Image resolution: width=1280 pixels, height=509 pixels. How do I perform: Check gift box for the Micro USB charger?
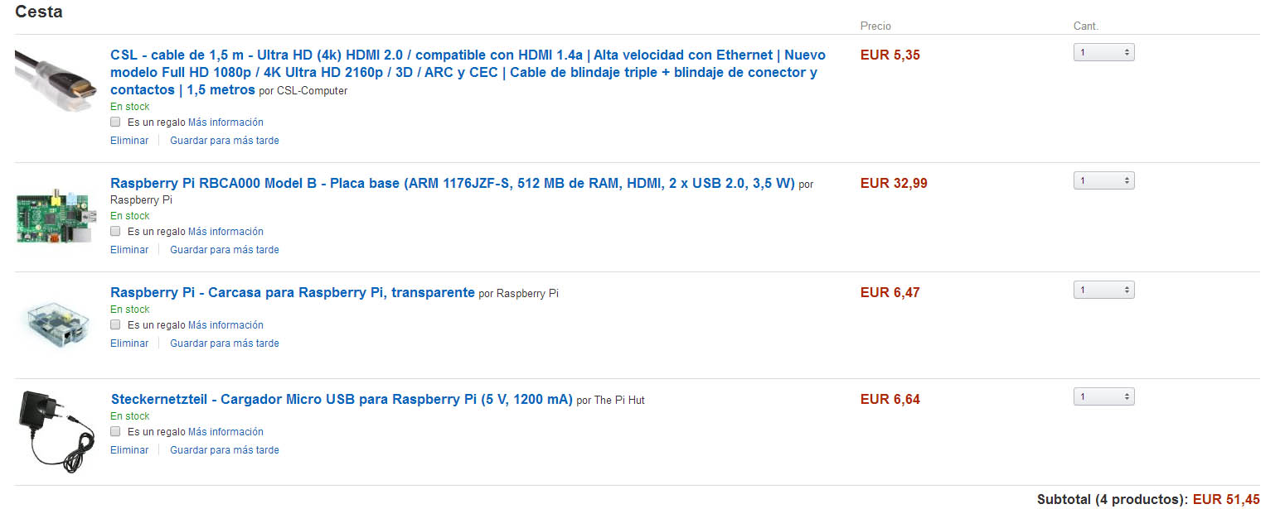pos(116,431)
